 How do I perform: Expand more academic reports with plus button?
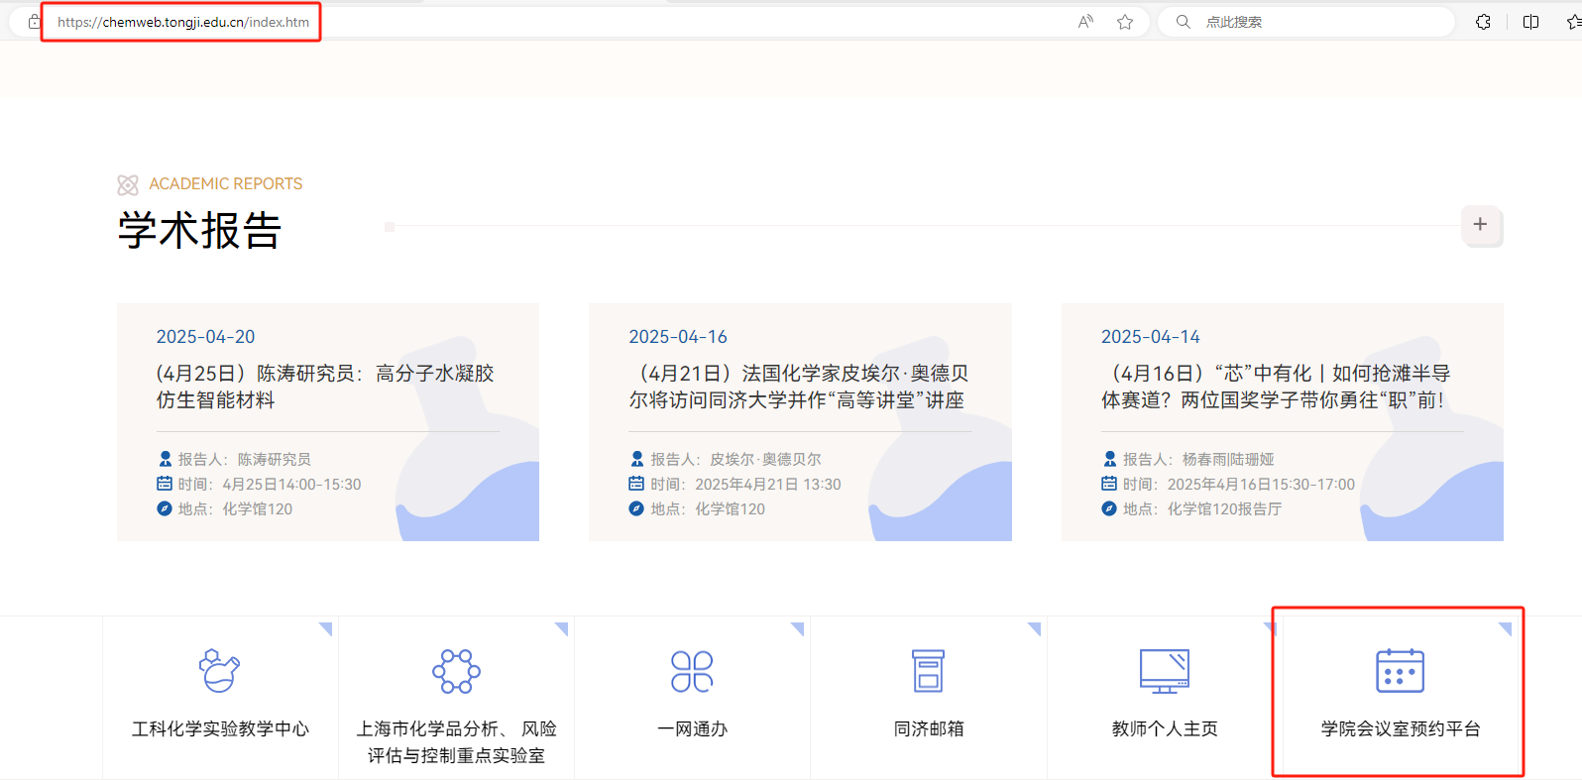pyautogui.click(x=1480, y=225)
